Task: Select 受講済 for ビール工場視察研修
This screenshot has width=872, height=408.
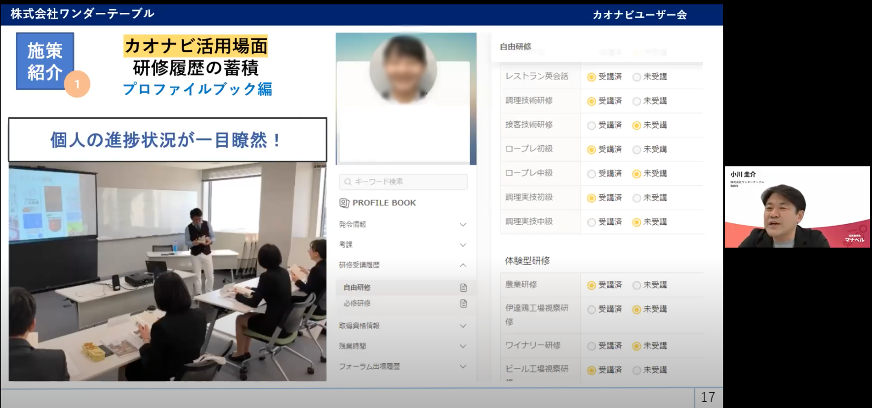Action: [x=591, y=370]
